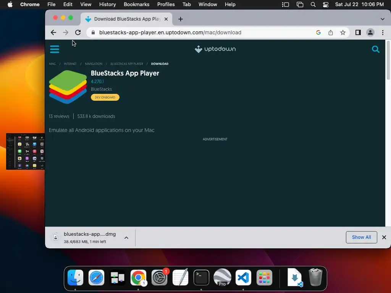
Task: Open Terminal from the Dock
Action: 201,278
